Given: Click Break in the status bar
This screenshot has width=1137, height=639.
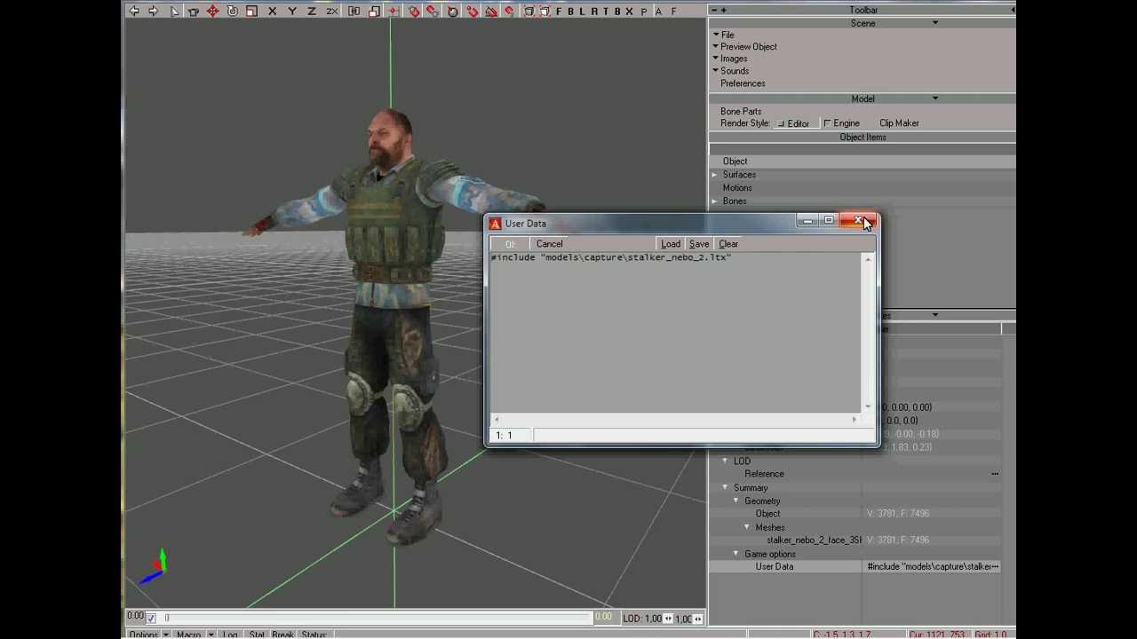Looking at the screenshot, I should (x=282, y=635).
